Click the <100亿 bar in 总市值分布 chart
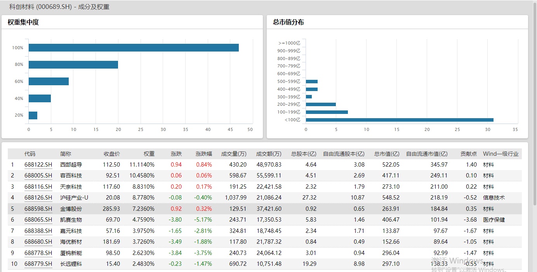537x272 pixels. click(400, 120)
